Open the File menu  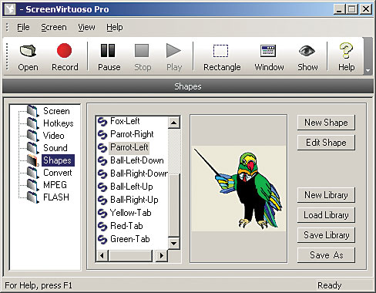pos(23,27)
